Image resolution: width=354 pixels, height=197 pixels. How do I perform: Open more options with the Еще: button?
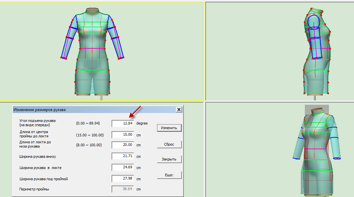(169, 175)
